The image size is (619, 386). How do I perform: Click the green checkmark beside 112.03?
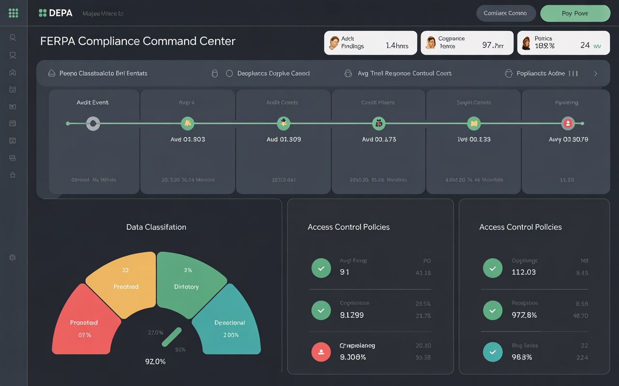click(x=492, y=268)
